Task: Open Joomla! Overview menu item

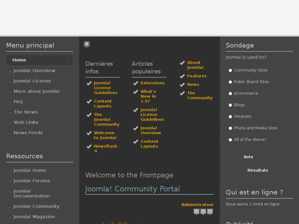Action: click(34, 71)
